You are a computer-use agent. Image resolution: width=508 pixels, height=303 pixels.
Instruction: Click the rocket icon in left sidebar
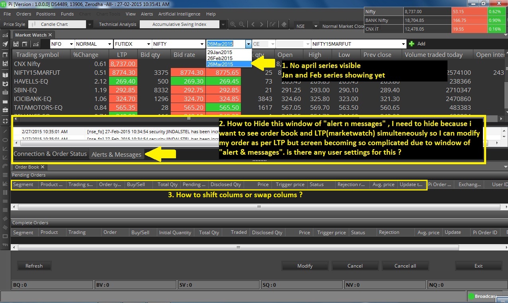pyautogui.click(x=5, y=44)
